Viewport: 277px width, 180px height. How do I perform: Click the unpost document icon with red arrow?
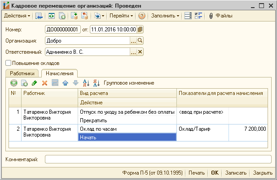[x=84, y=16]
